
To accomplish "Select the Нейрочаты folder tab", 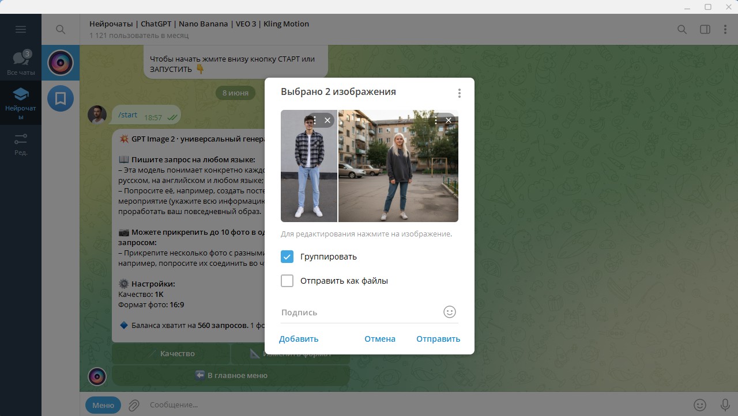I will tap(21, 103).
